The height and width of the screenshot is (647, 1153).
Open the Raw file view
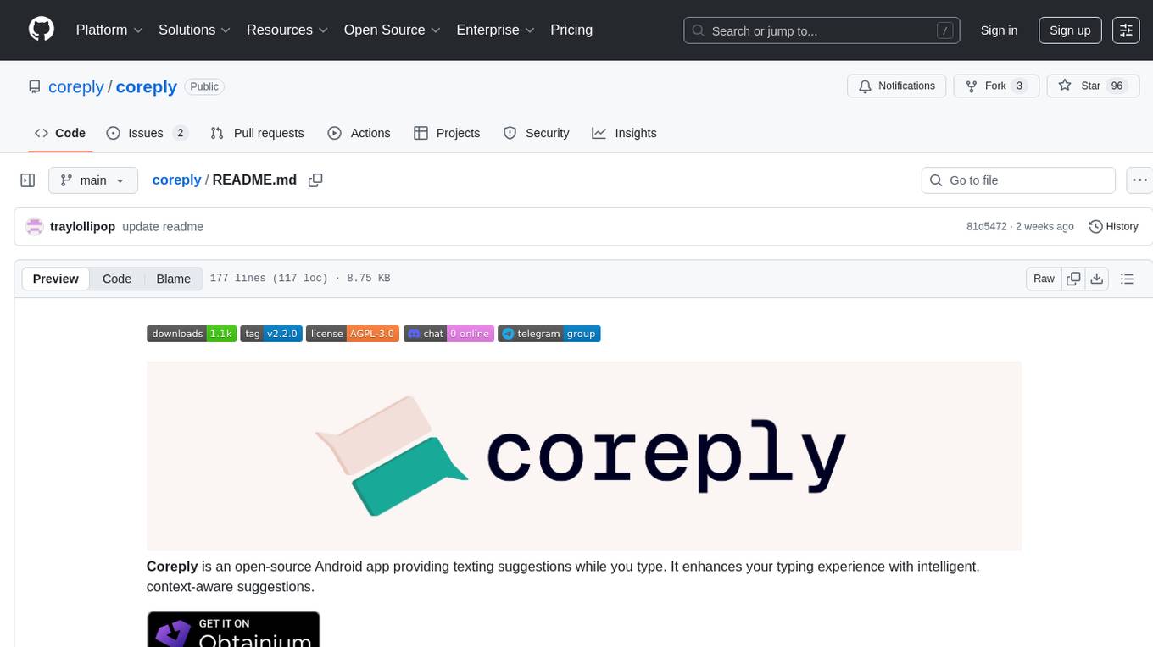tap(1044, 279)
